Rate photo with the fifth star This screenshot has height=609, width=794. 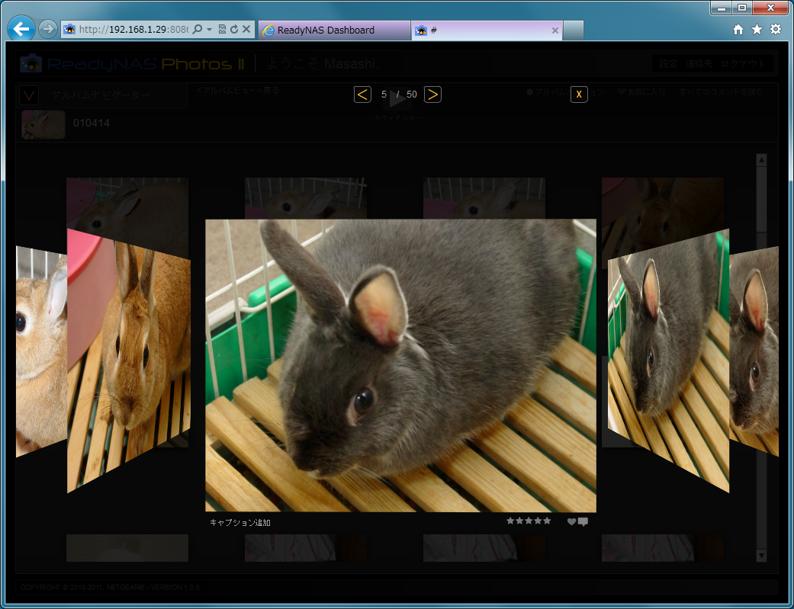547,521
